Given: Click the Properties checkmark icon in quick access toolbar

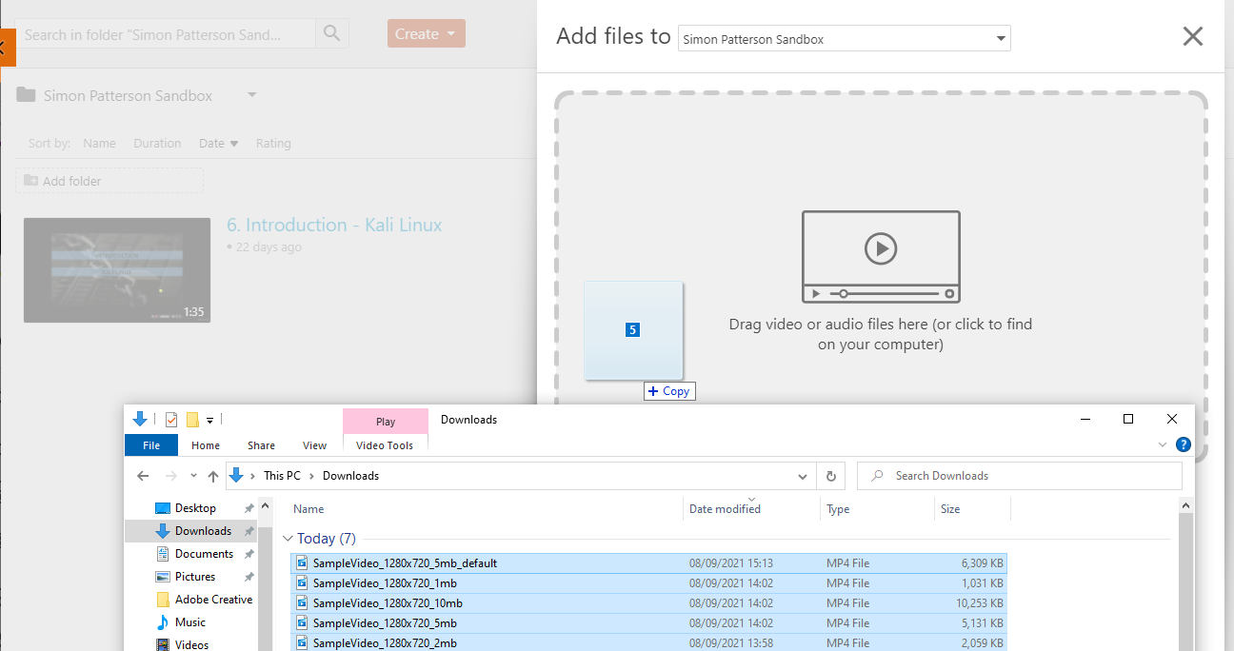Looking at the screenshot, I should coord(171,420).
